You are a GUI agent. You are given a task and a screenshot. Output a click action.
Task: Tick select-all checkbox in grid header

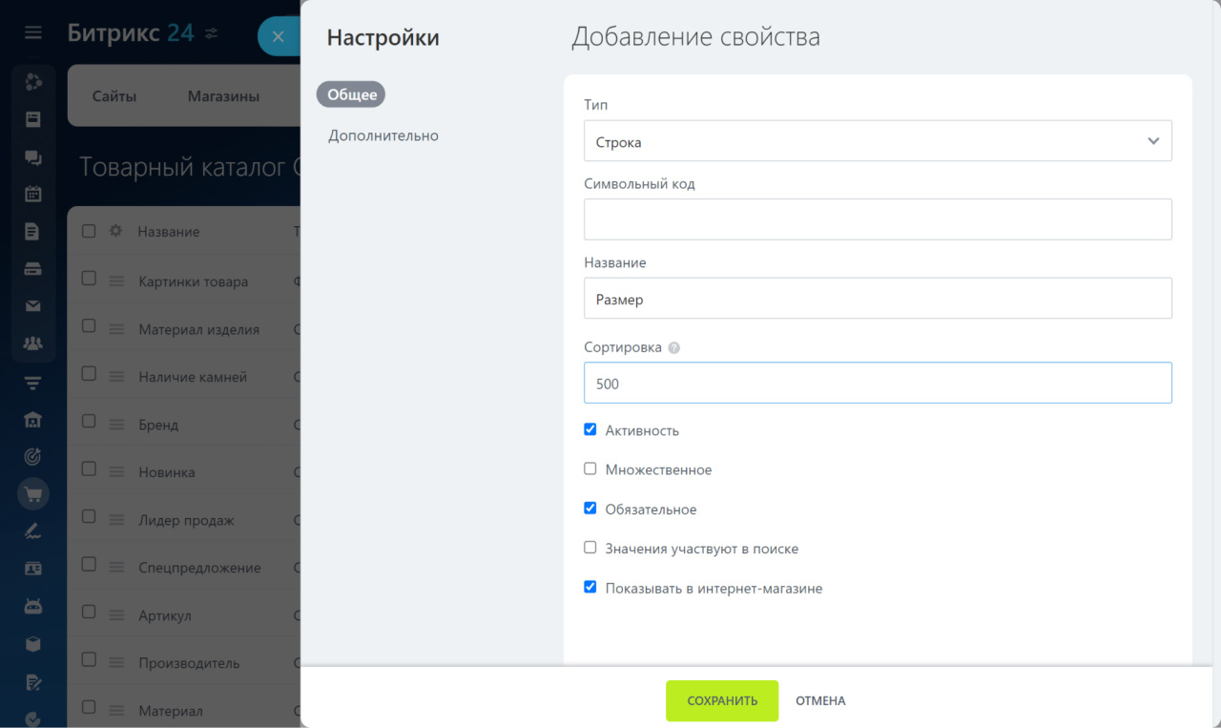(89, 231)
